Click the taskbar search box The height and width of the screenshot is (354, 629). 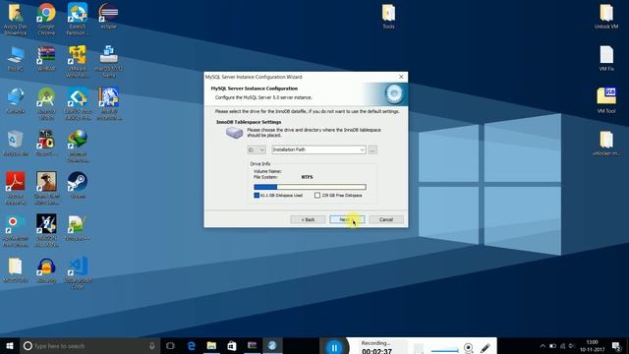click(x=89, y=345)
